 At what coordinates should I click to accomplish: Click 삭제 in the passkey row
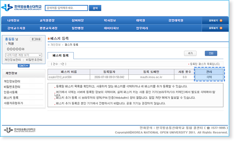(209, 77)
